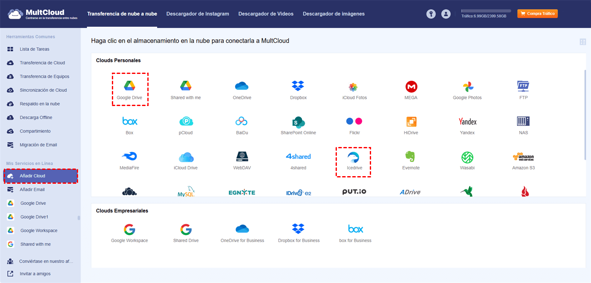Open Descargador de Instagram tab

198,14
